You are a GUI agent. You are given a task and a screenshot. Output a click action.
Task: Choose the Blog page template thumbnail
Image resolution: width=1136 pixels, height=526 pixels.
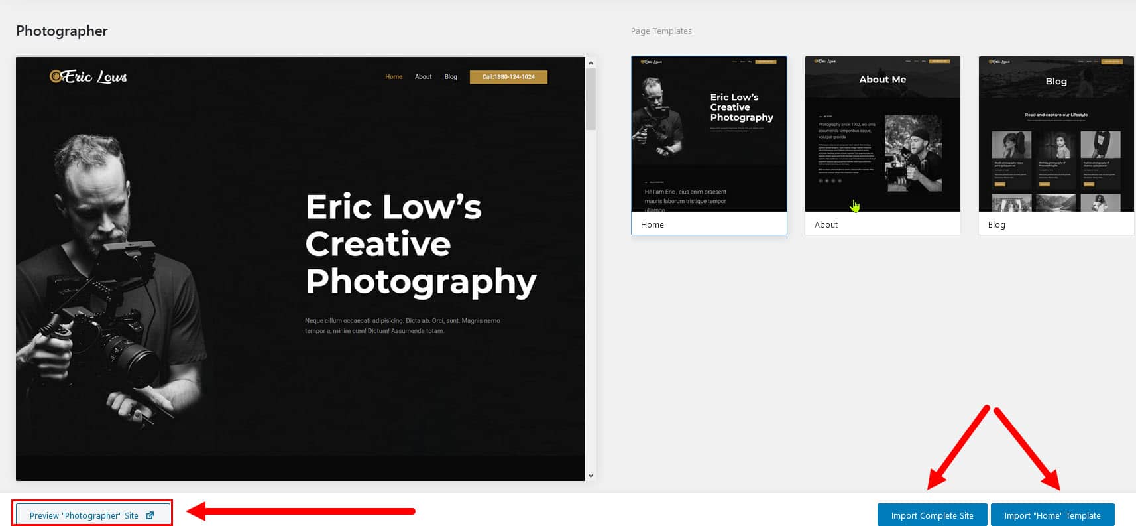[x=1056, y=135]
